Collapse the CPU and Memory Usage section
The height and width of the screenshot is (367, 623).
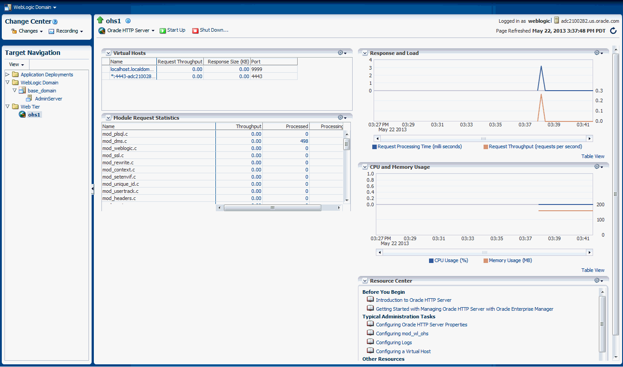point(365,167)
